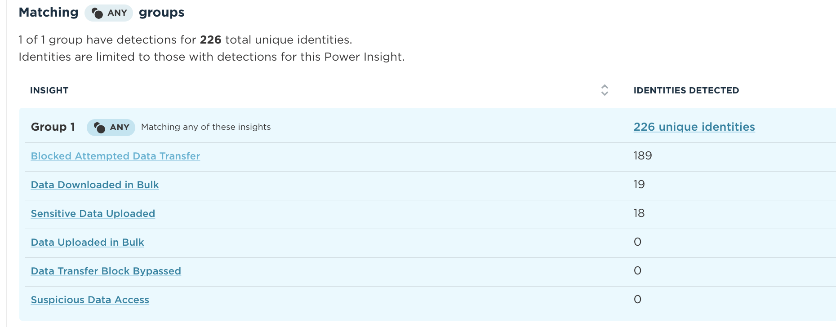Click the bold 226 total in summary
Viewport: 836px width, 327px height.
[211, 40]
